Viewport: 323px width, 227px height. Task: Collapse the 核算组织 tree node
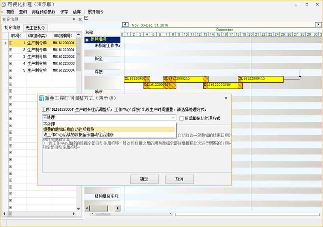(87, 40)
